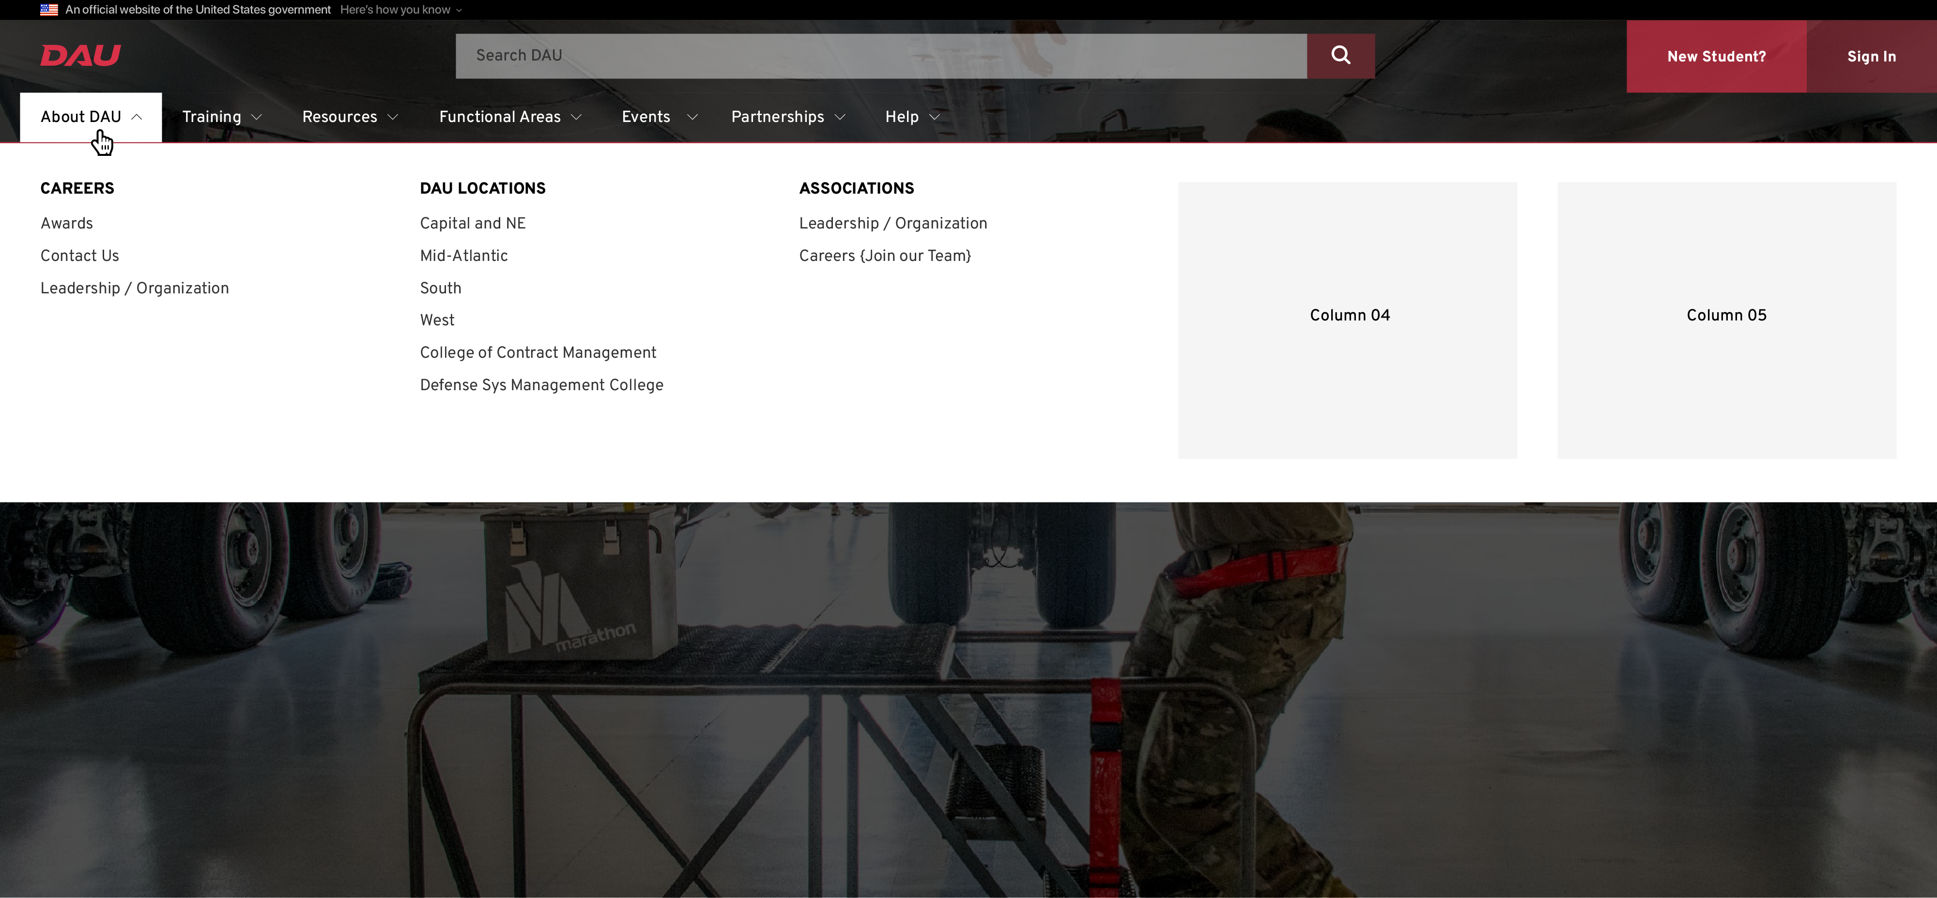Open the Help menu
Viewport: 1937px width, 898px height.
click(902, 117)
